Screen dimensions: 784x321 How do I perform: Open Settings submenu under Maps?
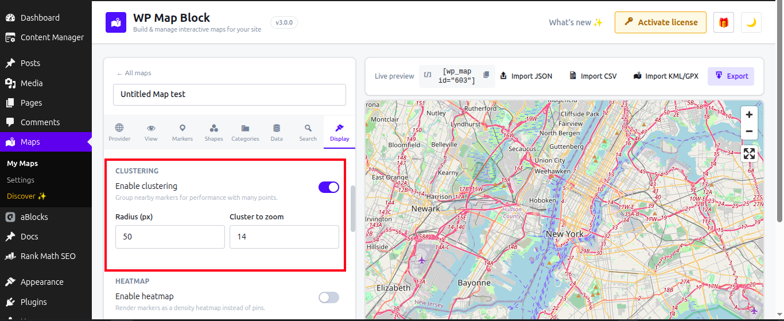tap(21, 180)
